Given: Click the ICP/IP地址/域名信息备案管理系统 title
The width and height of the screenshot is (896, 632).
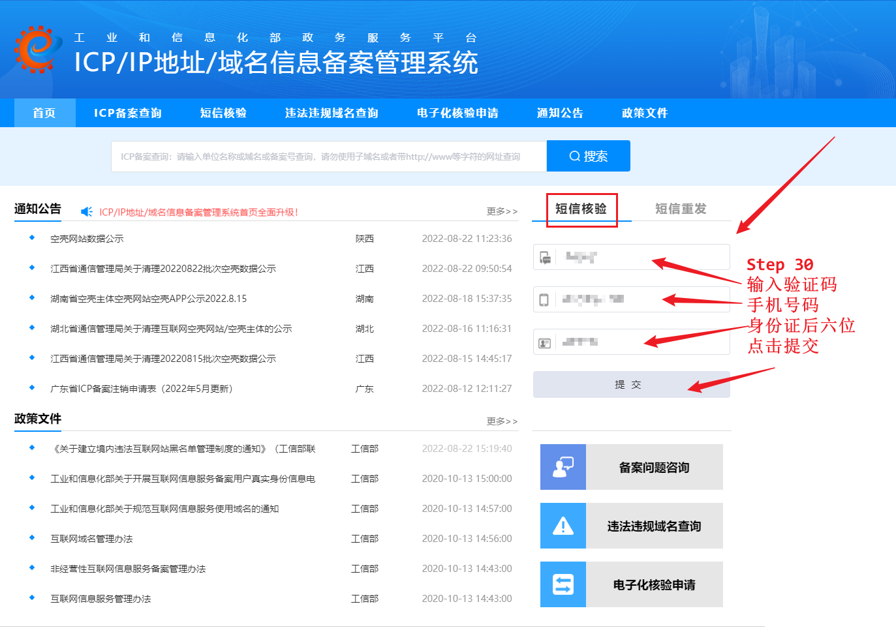Looking at the screenshot, I should (x=276, y=63).
